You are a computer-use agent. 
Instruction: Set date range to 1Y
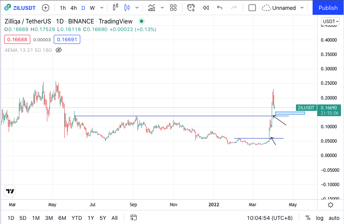[x=90, y=218]
